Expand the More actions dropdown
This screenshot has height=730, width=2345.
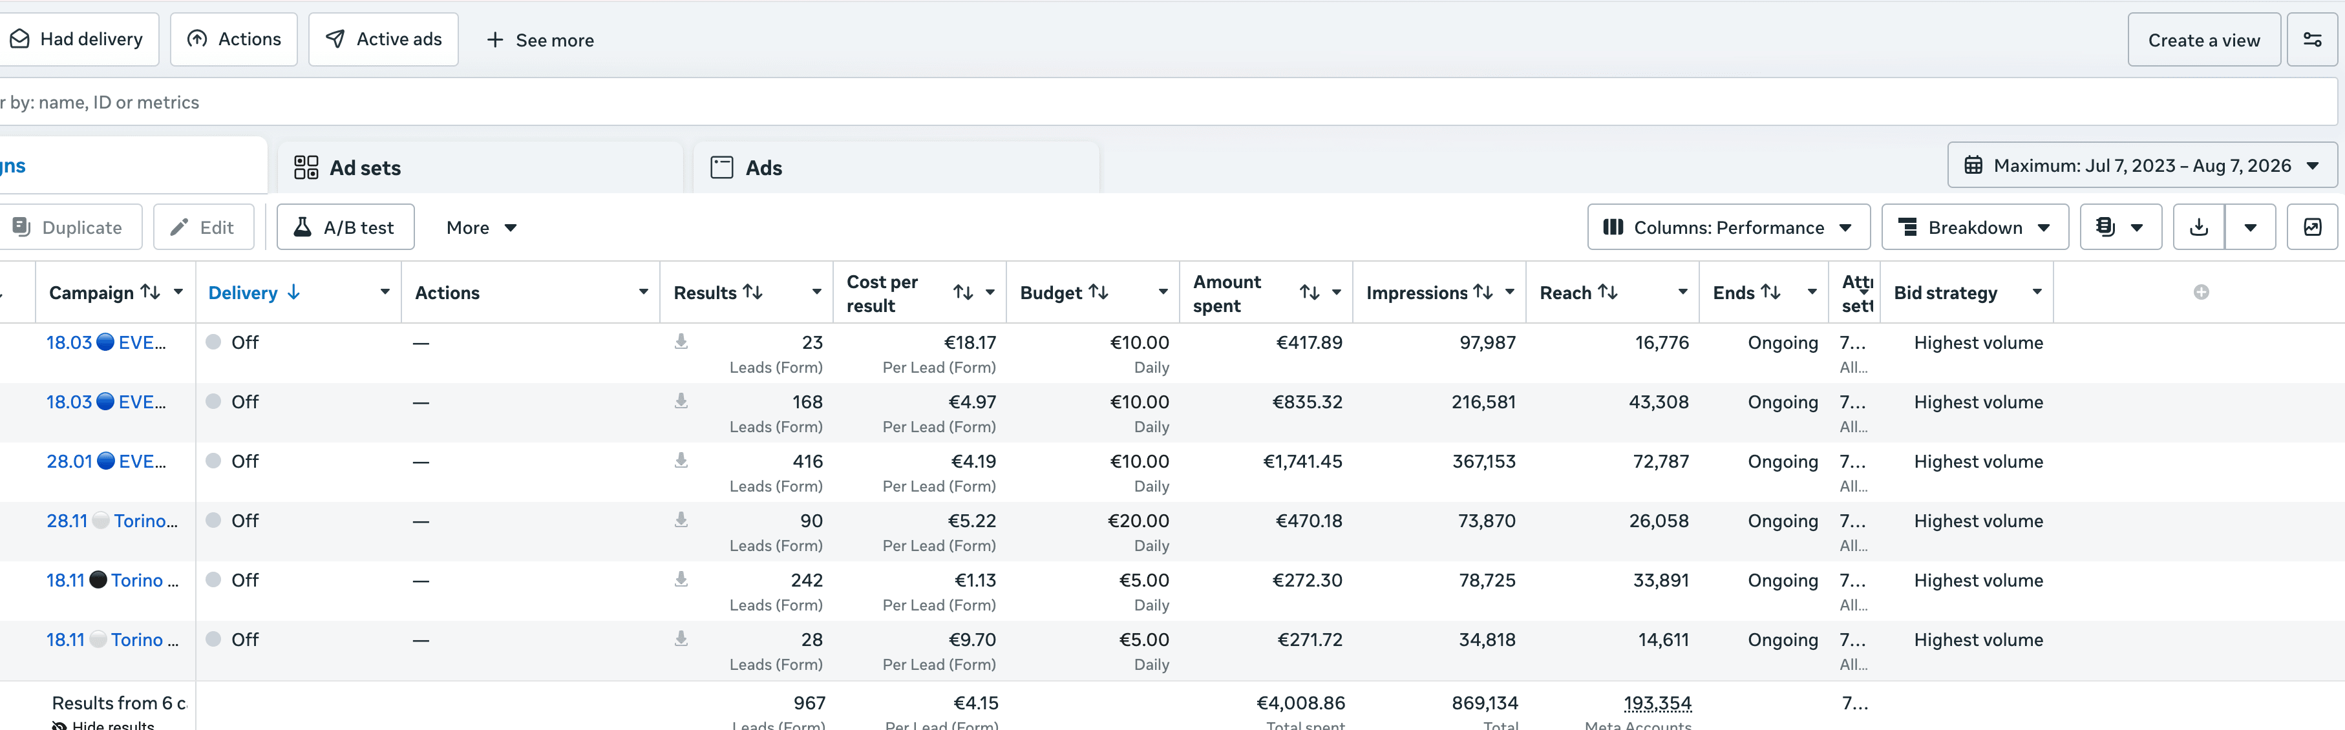[481, 227]
